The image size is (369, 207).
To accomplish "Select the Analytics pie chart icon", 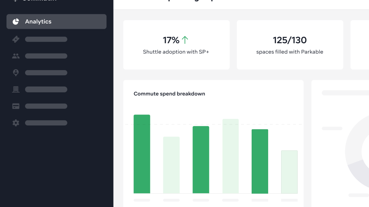I will click(16, 21).
